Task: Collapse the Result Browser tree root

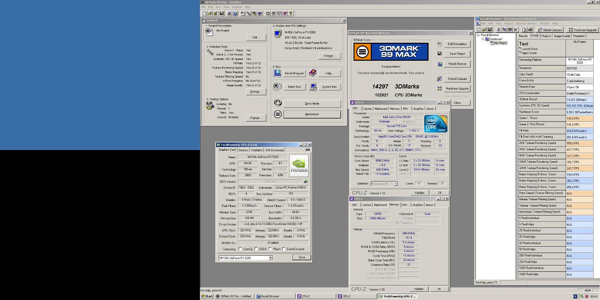Action: [478, 35]
